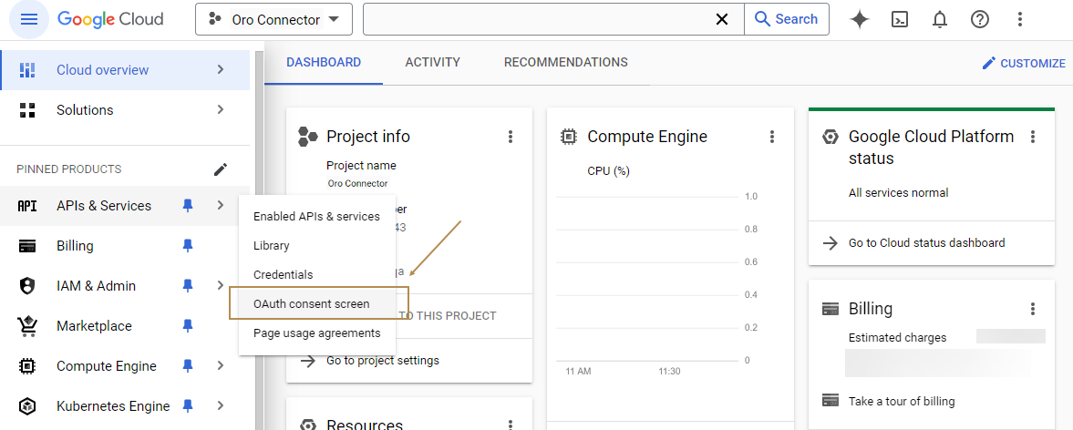Go to Cloud status dashboard link
The width and height of the screenshot is (1073, 430).
pyautogui.click(x=926, y=243)
